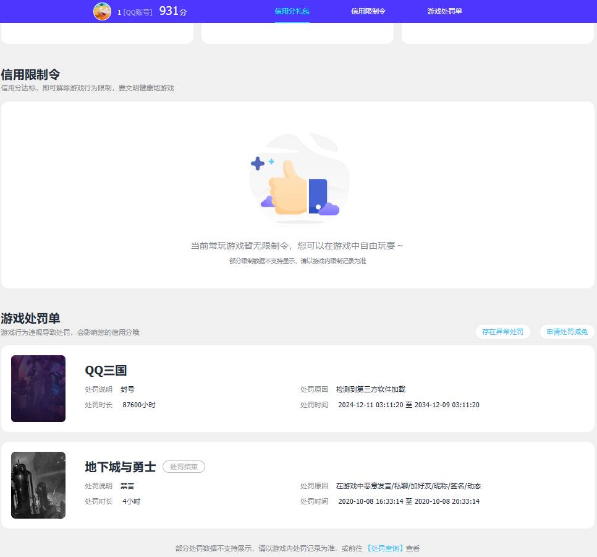Image resolution: width=597 pixels, height=557 pixels.
Task: Open the 地下城与勇士 game cover image
Action: [x=38, y=485]
